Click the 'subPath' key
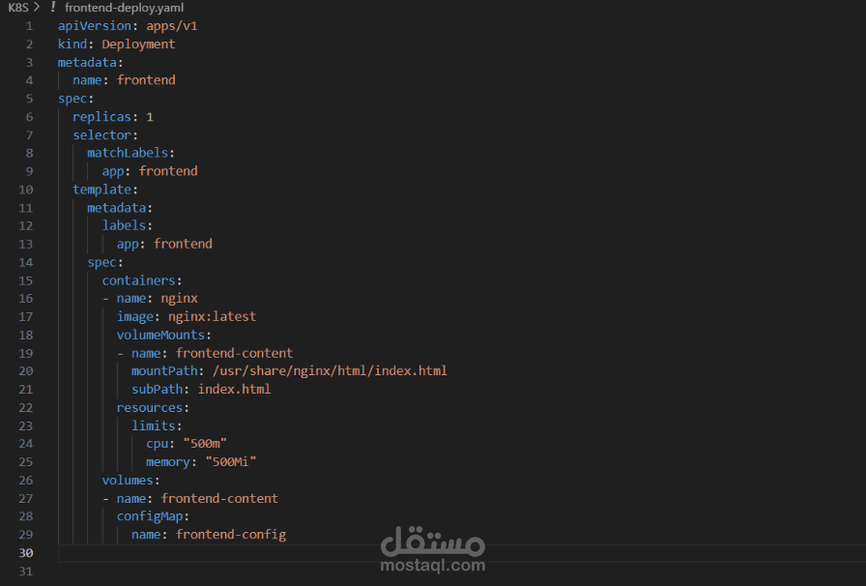The height and width of the screenshot is (586, 866). pos(157,389)
